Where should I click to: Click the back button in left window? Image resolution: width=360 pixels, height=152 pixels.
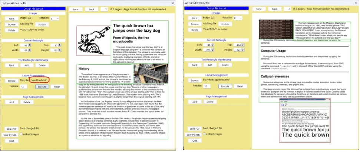point(92,9)
